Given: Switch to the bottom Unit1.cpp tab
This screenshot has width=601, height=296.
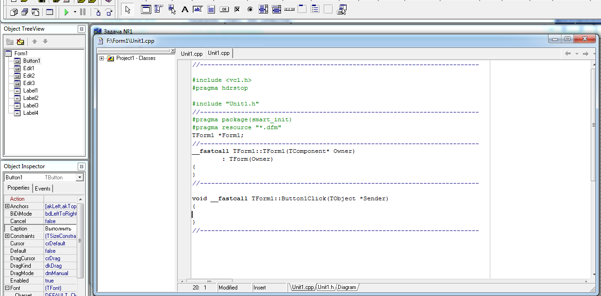Looking at the screenshot, I should tap(303, 287).
